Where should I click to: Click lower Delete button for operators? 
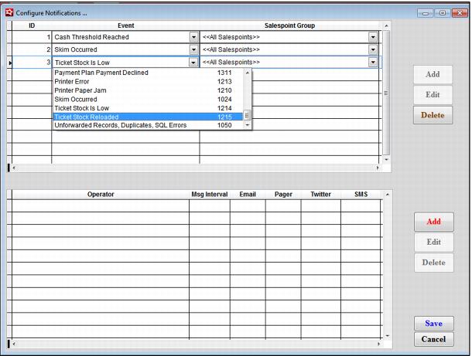434,263
